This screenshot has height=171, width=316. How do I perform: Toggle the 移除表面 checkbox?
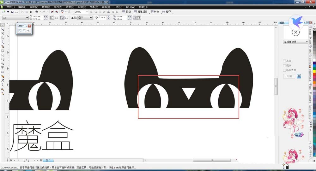click(x=284, y=70)
